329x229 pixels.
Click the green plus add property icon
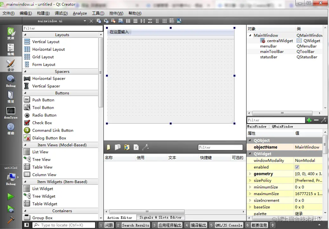309,120
